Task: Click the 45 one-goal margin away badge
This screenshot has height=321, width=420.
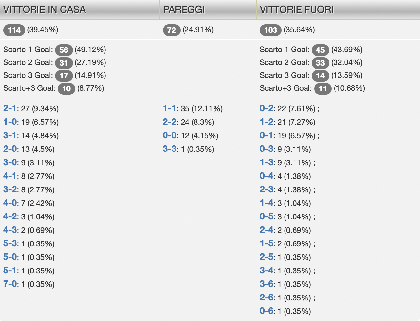Action: [x=320, y=50]
